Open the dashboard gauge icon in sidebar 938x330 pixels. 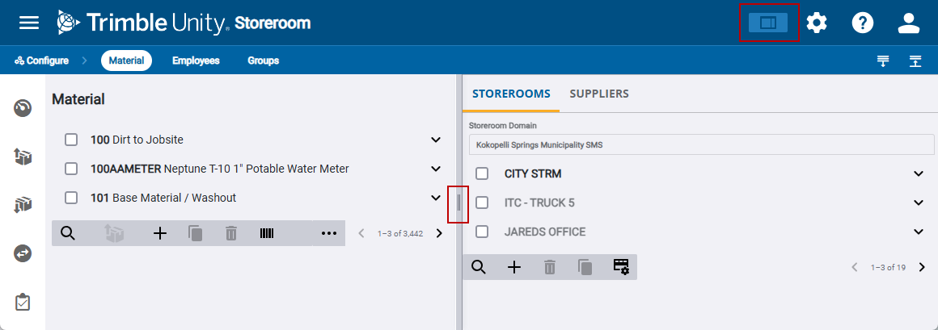click(x=23, y=108)
